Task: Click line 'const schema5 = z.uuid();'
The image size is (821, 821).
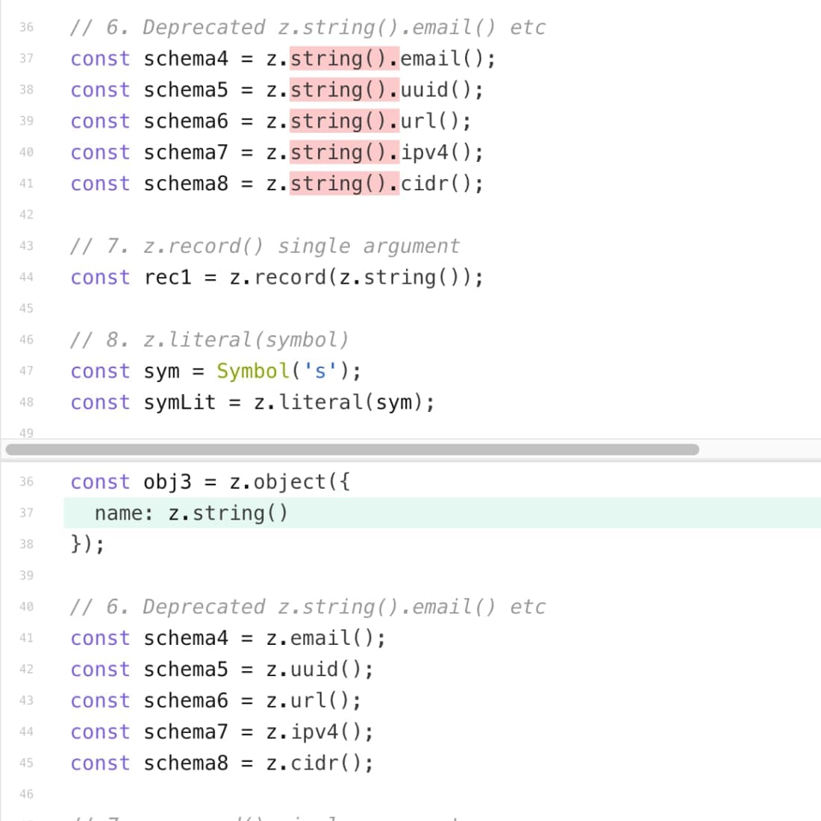Action: 222,669
